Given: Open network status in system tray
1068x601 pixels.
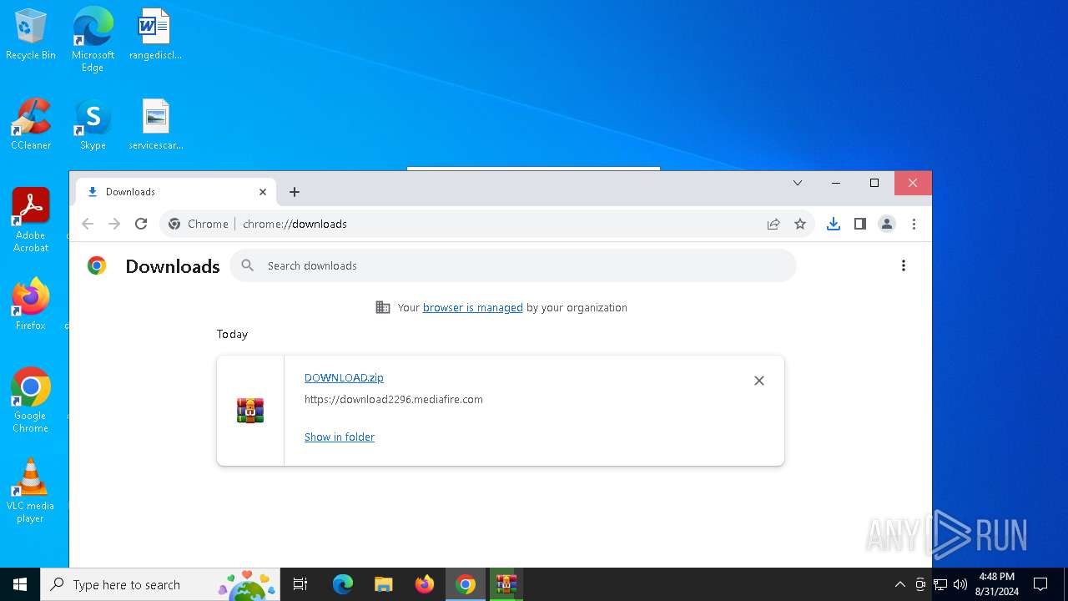Looking at the screenshot, I should [940, 584].
